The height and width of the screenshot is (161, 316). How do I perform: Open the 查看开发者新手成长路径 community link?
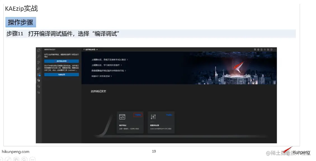click(x=110, y=60)
